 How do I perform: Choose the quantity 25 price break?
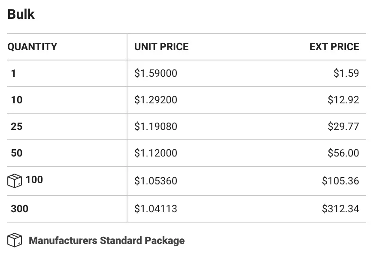pyautogui.click(x=186, y=126)
